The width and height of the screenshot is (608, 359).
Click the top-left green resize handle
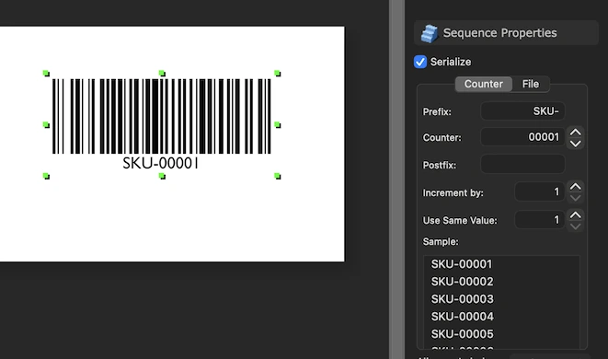click(x=46, y=74)
